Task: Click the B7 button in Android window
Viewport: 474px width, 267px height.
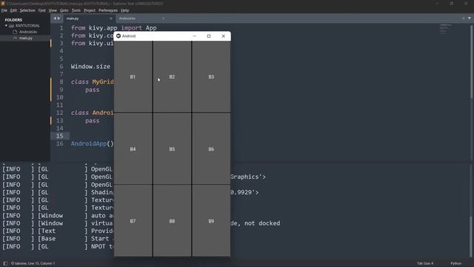Action: [133, 221]
